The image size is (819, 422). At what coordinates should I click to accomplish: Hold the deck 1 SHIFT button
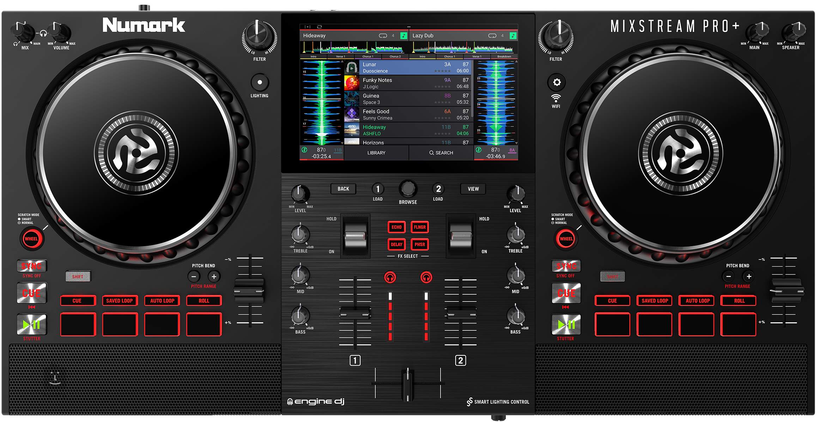click(x=78, y=277)
